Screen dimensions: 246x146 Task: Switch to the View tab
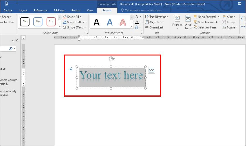tap(90, 11)
